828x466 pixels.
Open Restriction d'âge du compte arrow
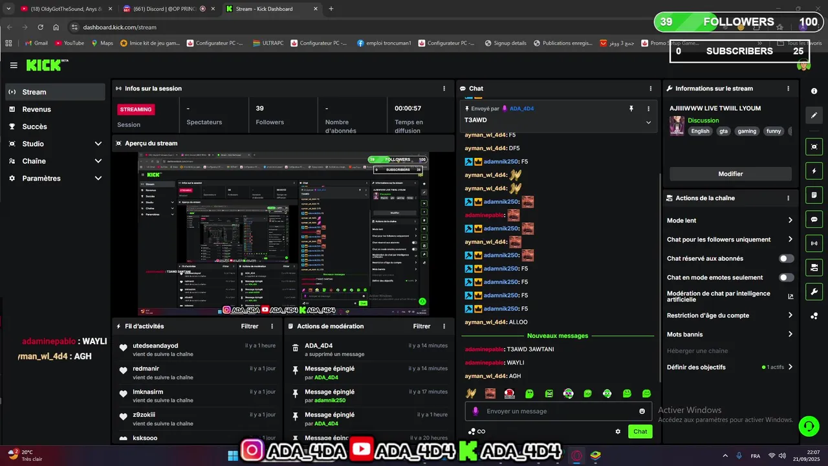tap(790, 315)
